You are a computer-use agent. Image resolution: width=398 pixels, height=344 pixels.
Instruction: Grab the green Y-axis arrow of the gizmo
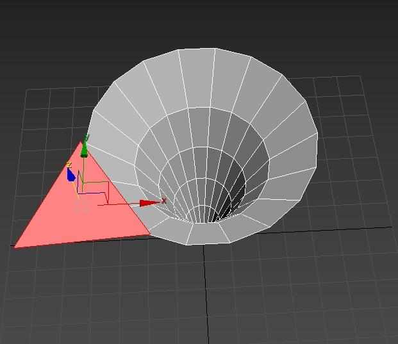click(84, 151)
